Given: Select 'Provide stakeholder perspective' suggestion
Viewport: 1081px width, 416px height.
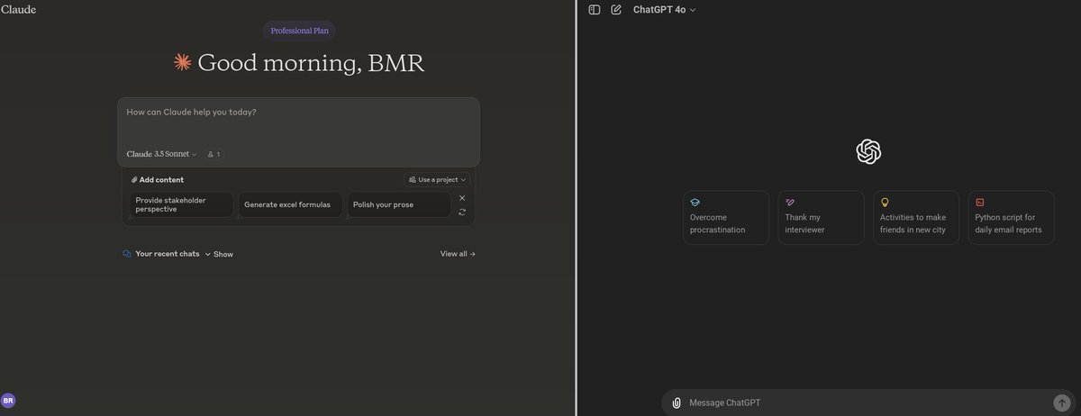Looking at the screenshot, I should pyautogui.click(x=182, y=204).
